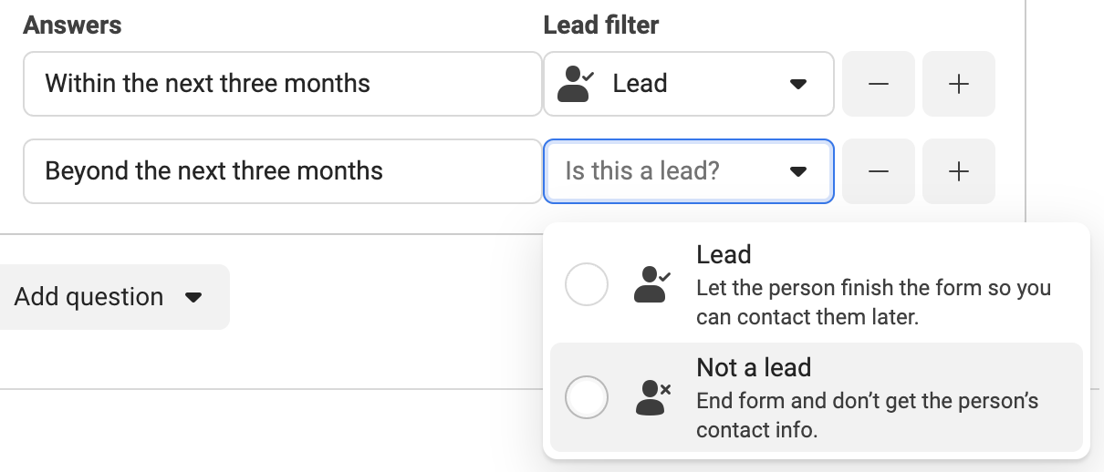Click the caret arrow in Add question

click(x=193, y=297)
